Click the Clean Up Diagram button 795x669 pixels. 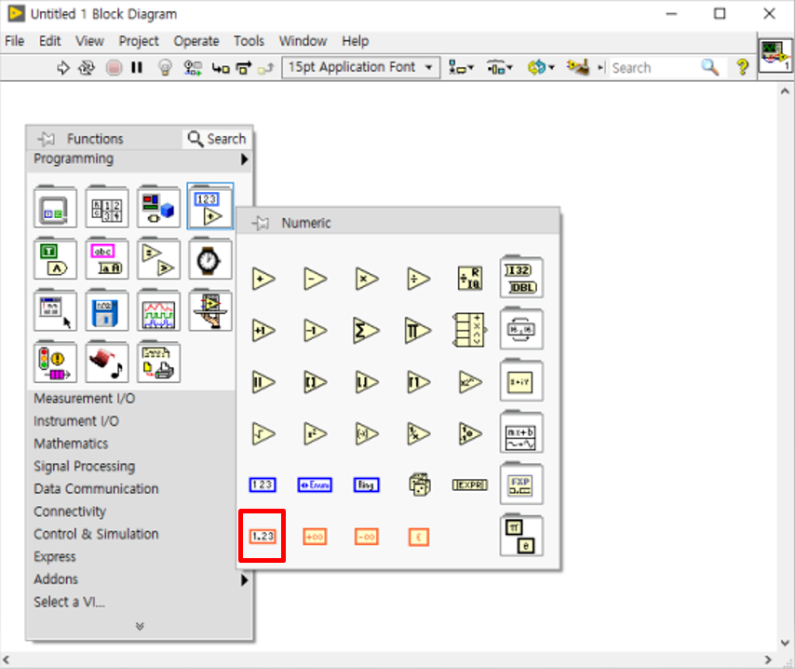pyautogui.click(x=578, y=67)
